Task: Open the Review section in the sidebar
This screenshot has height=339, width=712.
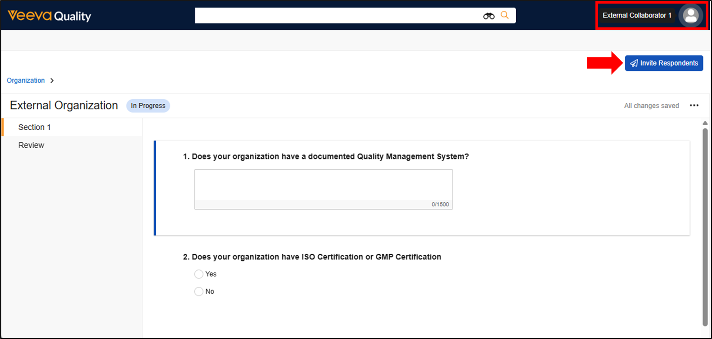Action: [32, 145]
